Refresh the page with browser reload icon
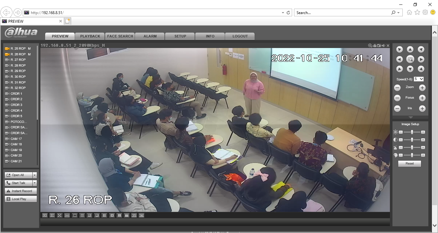438x233 pixels. pos(288,12)
